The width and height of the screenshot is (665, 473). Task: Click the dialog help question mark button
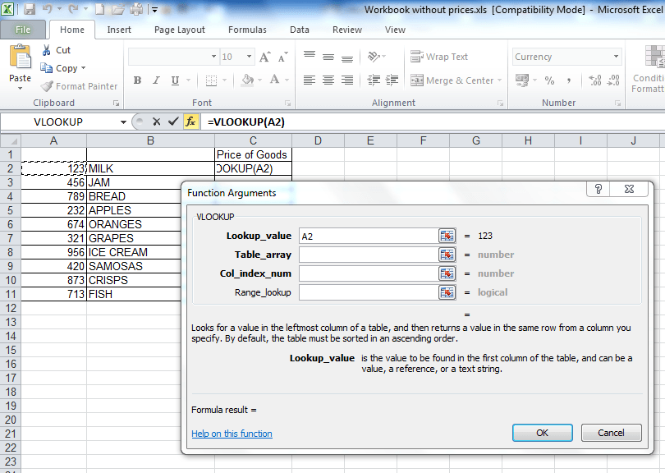pyautogui.click(x=598, y=189)
